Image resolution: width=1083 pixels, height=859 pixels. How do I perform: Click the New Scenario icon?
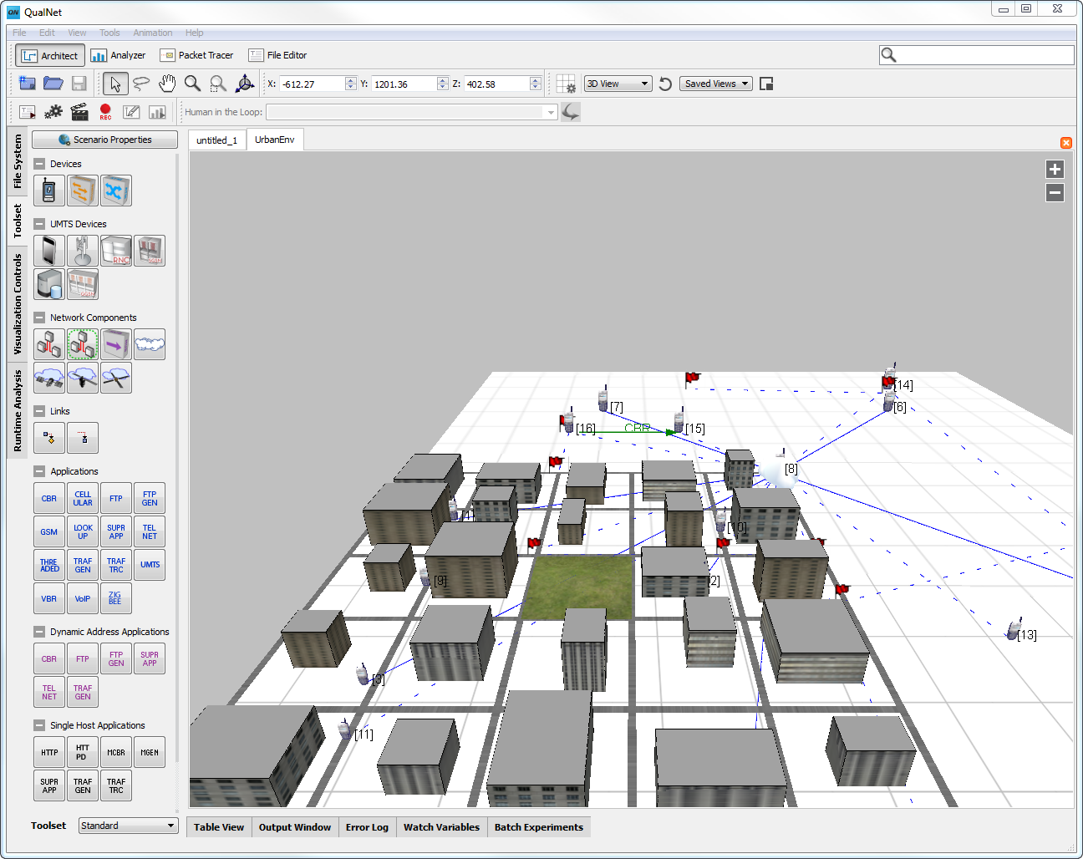(x=28, y=83)
